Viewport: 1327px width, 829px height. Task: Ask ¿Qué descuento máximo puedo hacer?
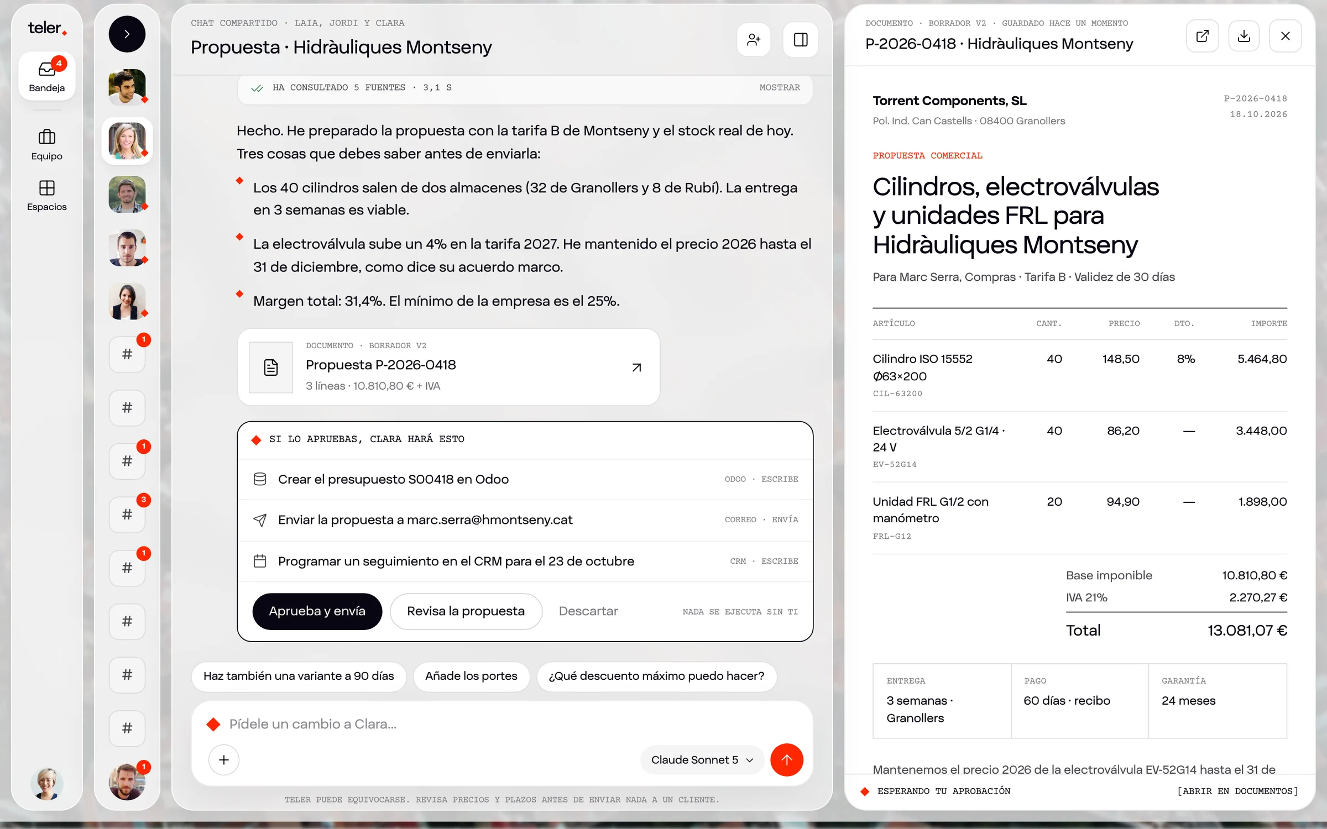[656, 676]
